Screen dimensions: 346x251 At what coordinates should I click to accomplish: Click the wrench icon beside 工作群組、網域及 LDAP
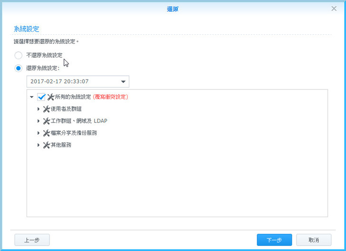click(47, 121)
